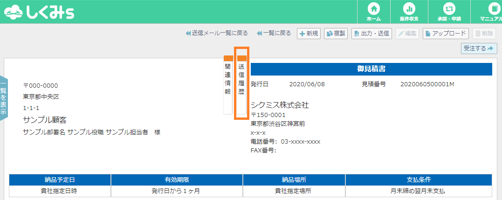502x200 pixels.
Task: Open 承認・申請 icon
Action: pos(449,12)
